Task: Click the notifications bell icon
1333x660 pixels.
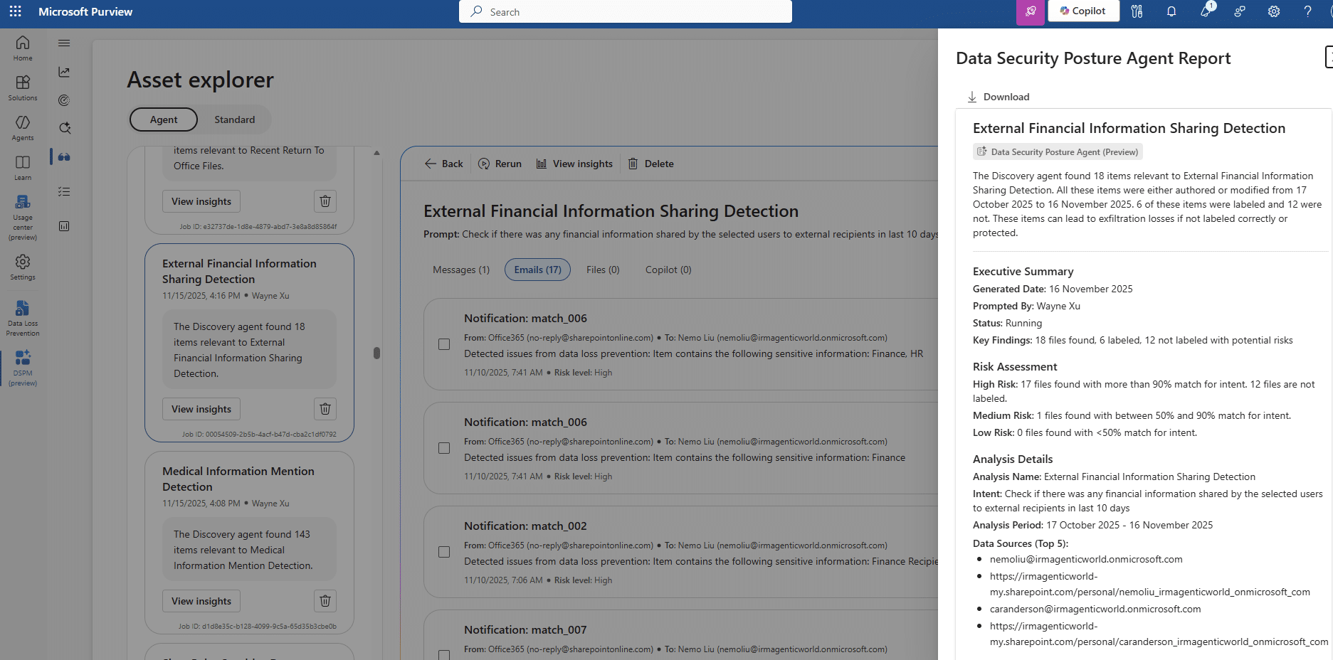Action: pyautogui.click(x=1171, y=11)
